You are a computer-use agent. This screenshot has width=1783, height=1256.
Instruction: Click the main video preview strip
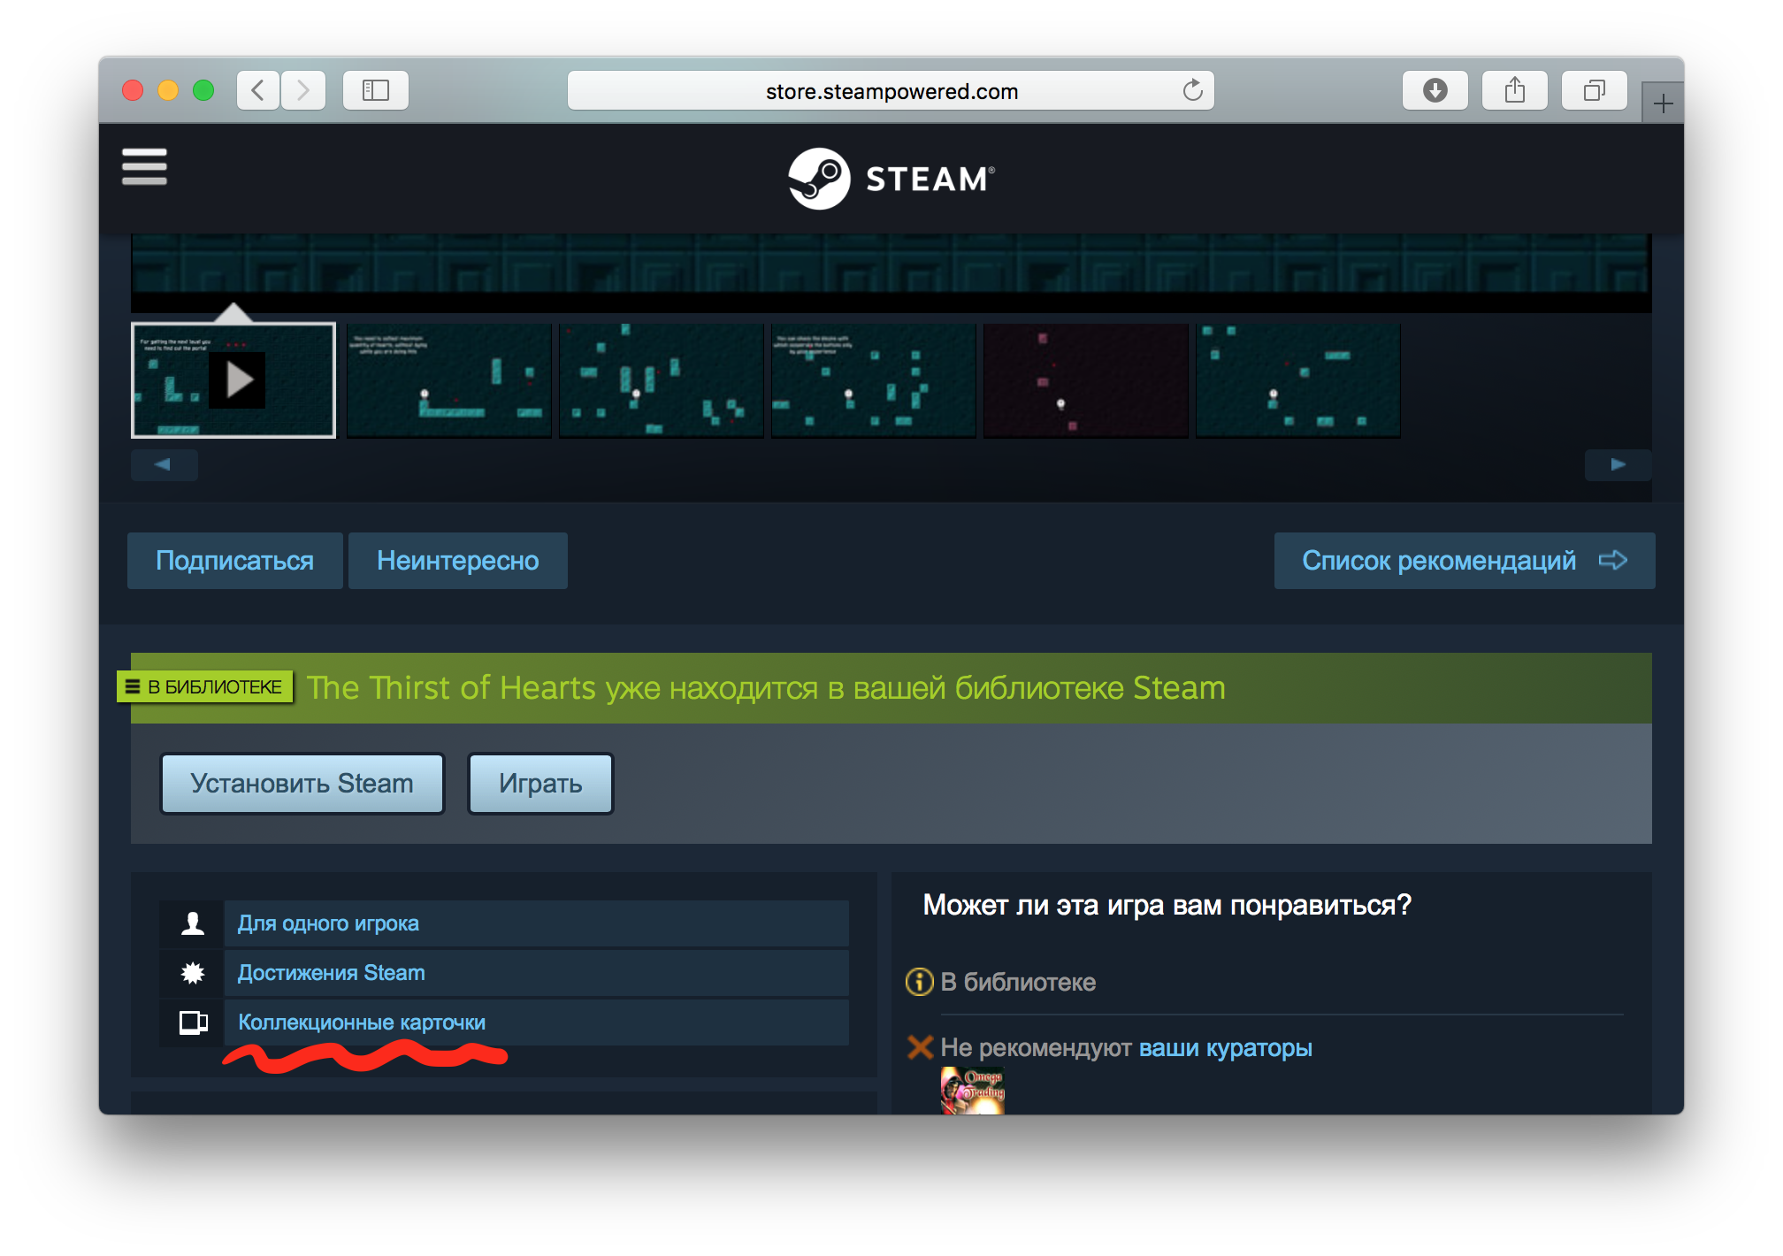891,272
